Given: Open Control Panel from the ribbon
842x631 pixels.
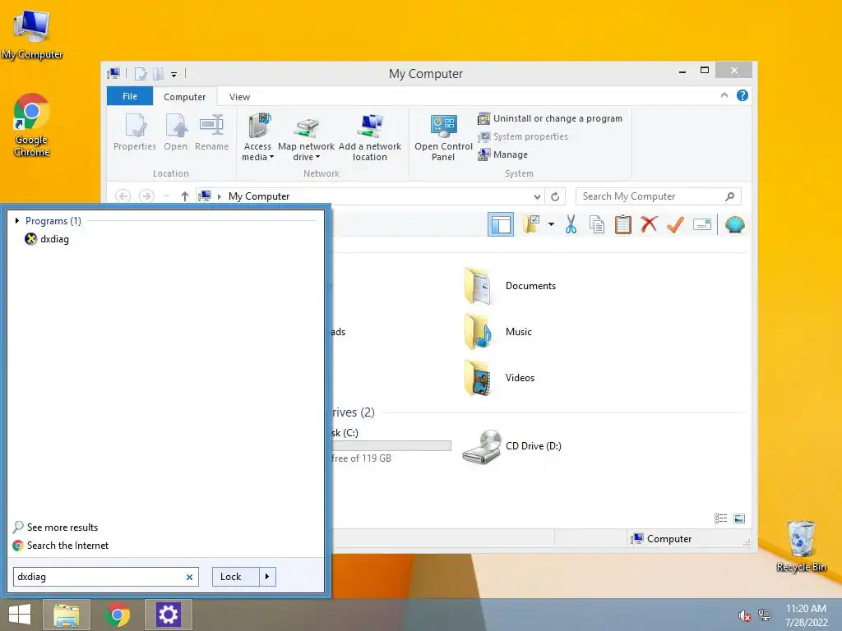Looking at the screenshot, I should (443, 137).
